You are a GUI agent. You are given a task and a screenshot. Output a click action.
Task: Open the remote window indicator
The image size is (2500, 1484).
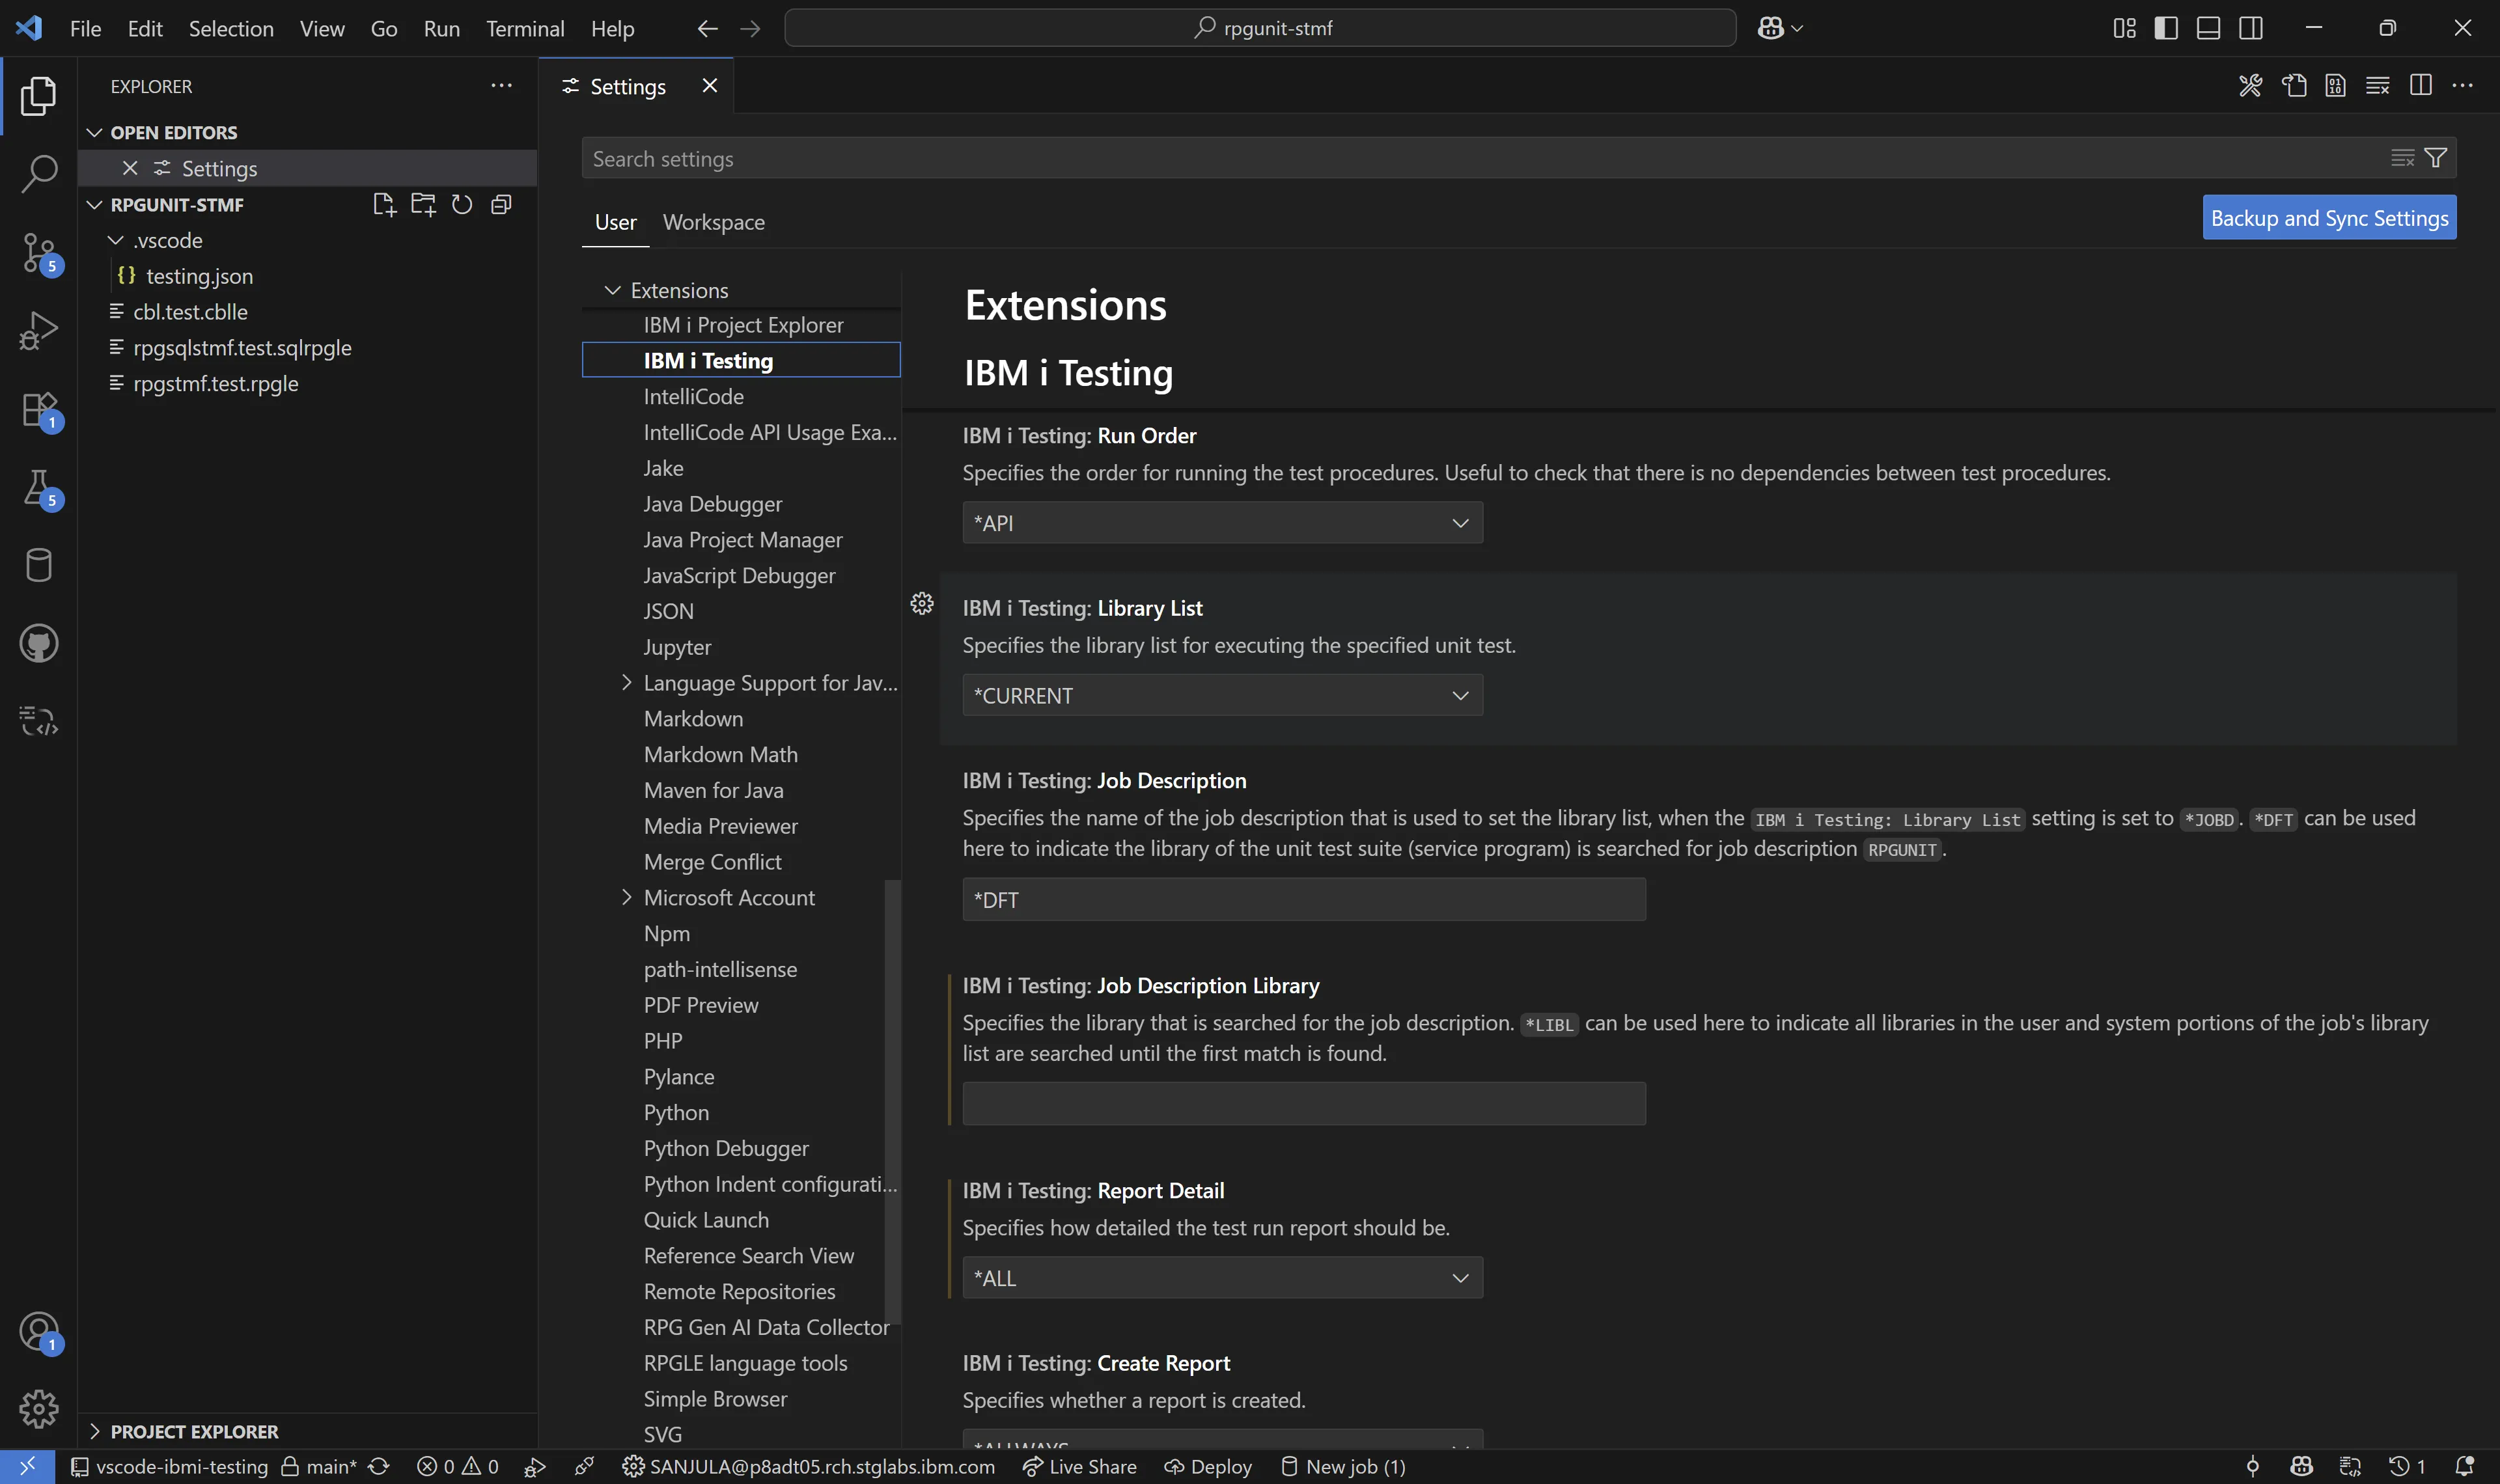(27, 1466)
